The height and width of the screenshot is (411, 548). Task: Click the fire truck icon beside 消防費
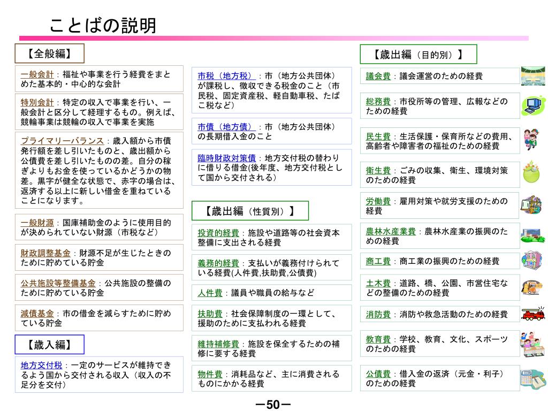coord(533,314)
